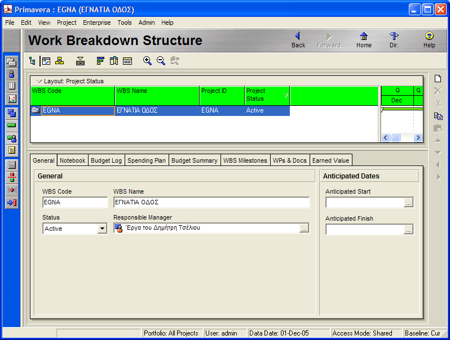Screen dimensions: 450x340
Task: Pick Anticipated Start date via ellipsis button
Action: coord(408,203)
